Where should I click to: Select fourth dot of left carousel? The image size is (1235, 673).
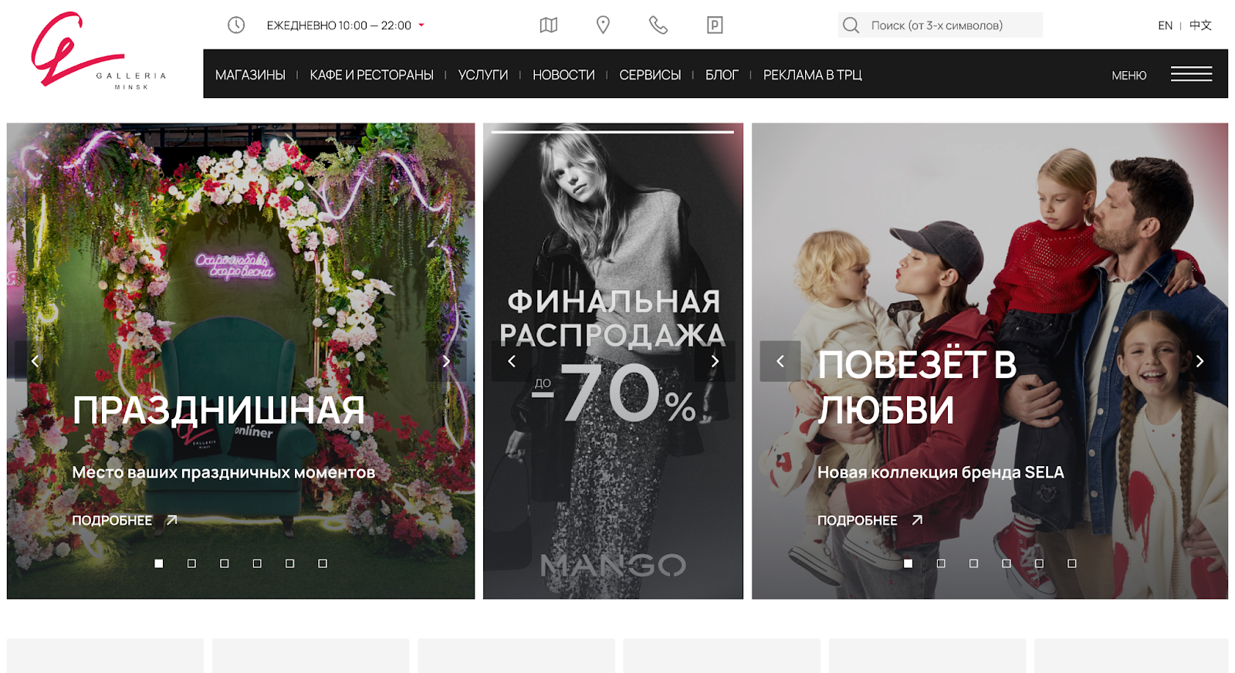257,563
